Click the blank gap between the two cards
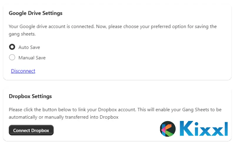The width and height of the screenshot is (235, 160). coord(117,84)
